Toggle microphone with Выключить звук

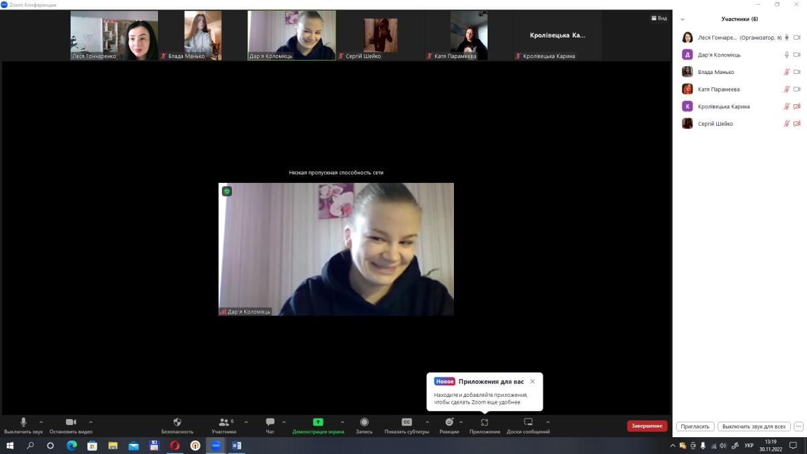pyautogui.click(x=23, y=422)
